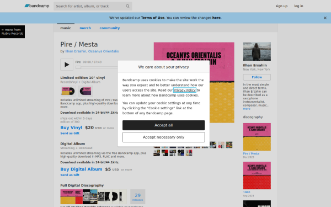The width and height of the screenshot is (331, 207).
Task: Expand the artist bio with 'more'
Action: click(247, 109)
